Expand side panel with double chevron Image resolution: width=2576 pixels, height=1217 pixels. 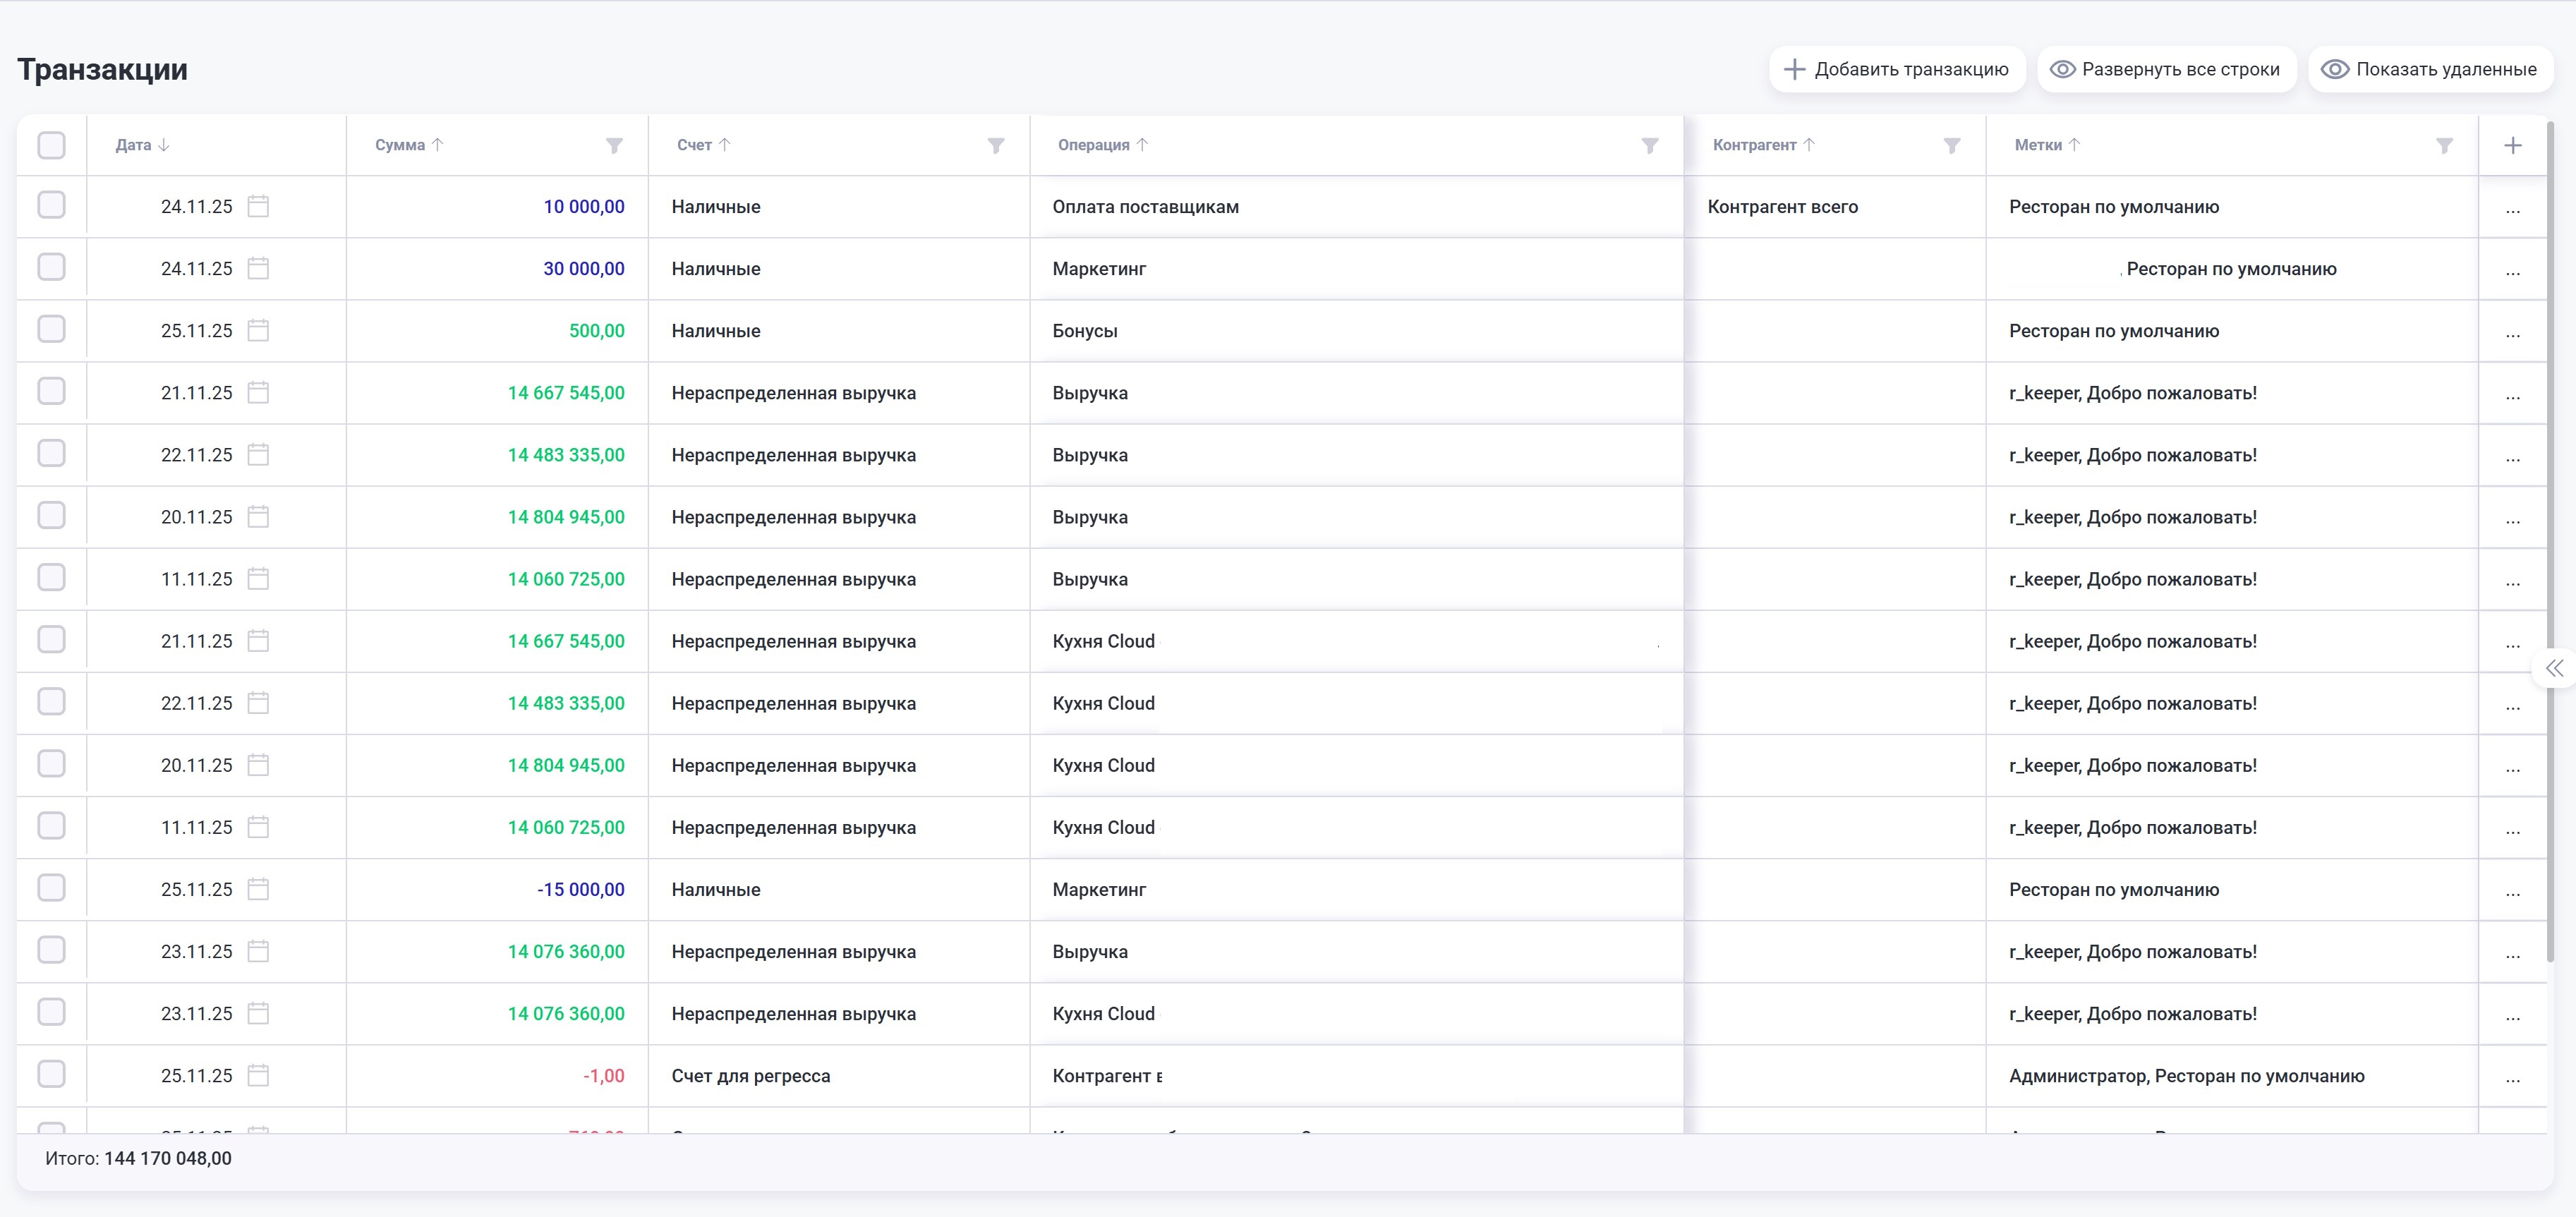[2554, 668]
